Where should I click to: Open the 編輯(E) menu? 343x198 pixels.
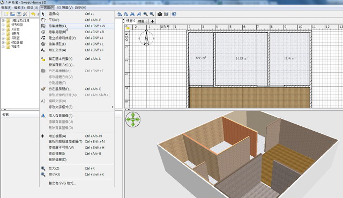click(x=19, y=7)
